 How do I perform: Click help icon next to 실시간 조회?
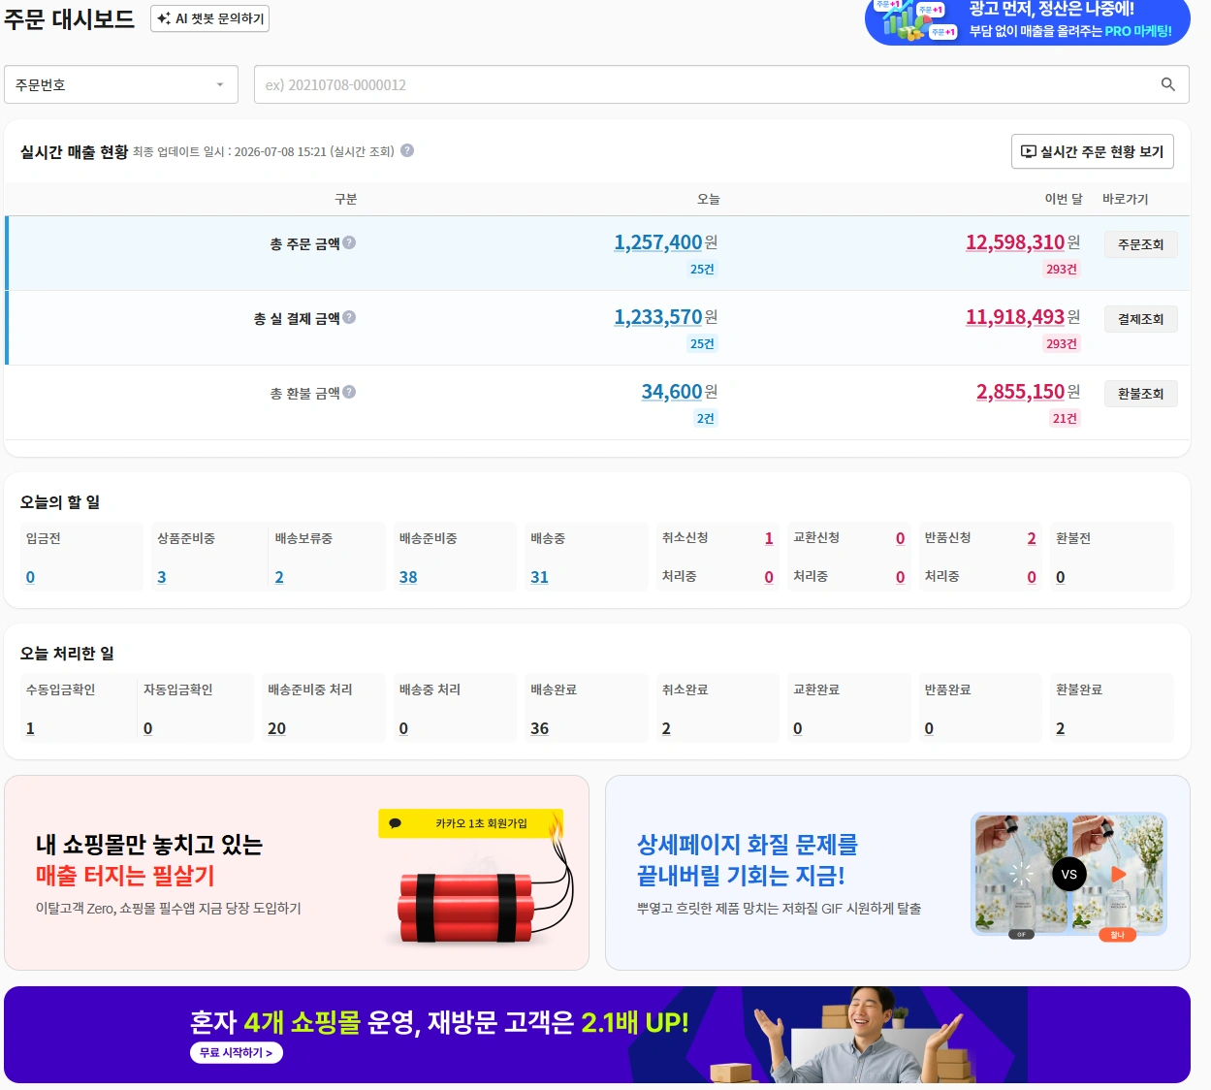pos(407,150)
